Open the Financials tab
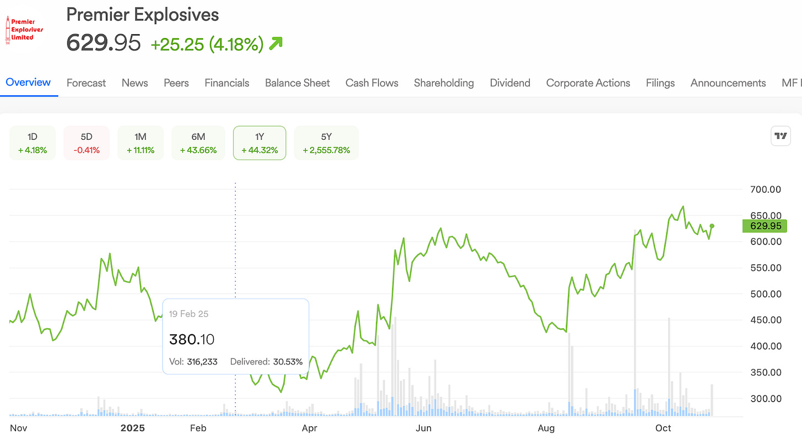Viewport: 802px width, 445px height. 227,83
